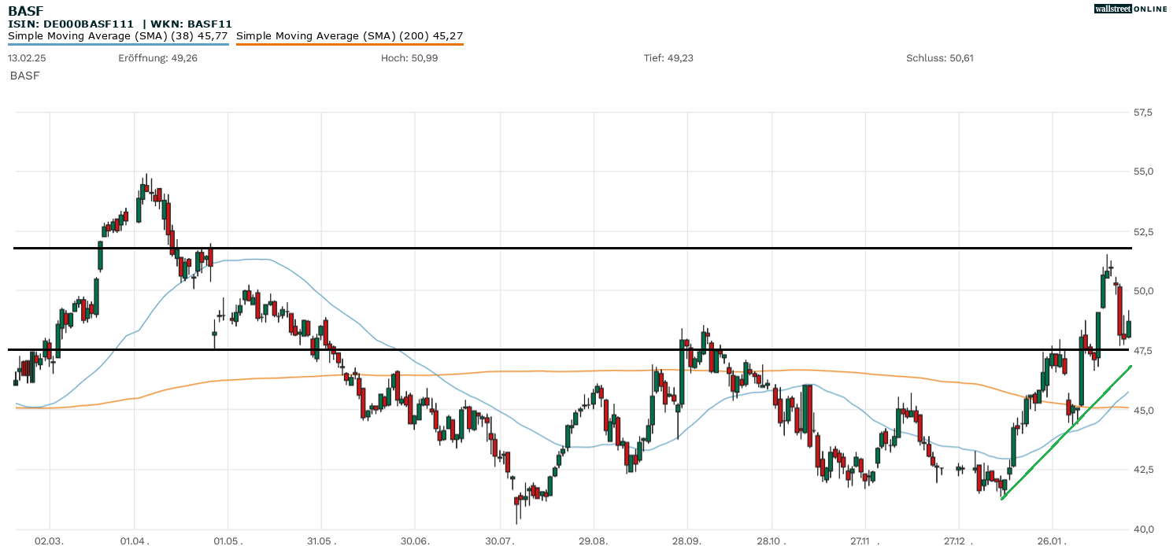This screenshot has height=546, width=1173.
Task: Click the 40,0 price axis label
Action: point(1142,529)
